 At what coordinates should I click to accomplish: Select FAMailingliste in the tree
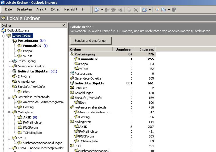pyautogui.click(x=32, y=122)
